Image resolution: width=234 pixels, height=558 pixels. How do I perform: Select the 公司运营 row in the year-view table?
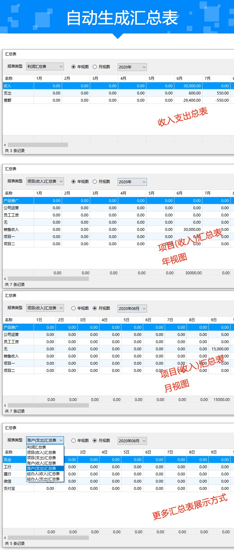pos(118,208)
